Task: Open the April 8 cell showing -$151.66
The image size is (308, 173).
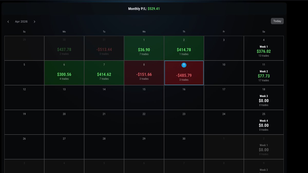Action: [x=144, y=73]
